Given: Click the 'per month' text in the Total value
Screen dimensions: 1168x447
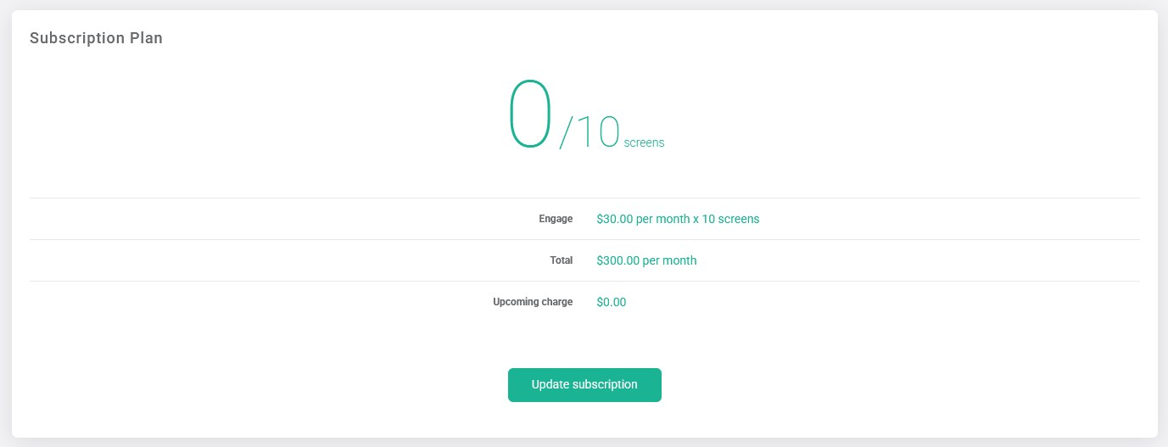Looking at the screenshot, I should click(x=670, y=260).
